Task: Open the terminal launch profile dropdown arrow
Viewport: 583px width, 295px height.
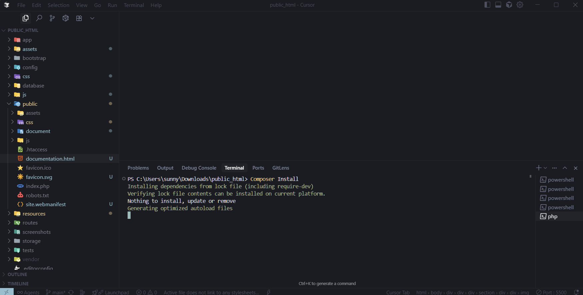Action: (545, 168)
